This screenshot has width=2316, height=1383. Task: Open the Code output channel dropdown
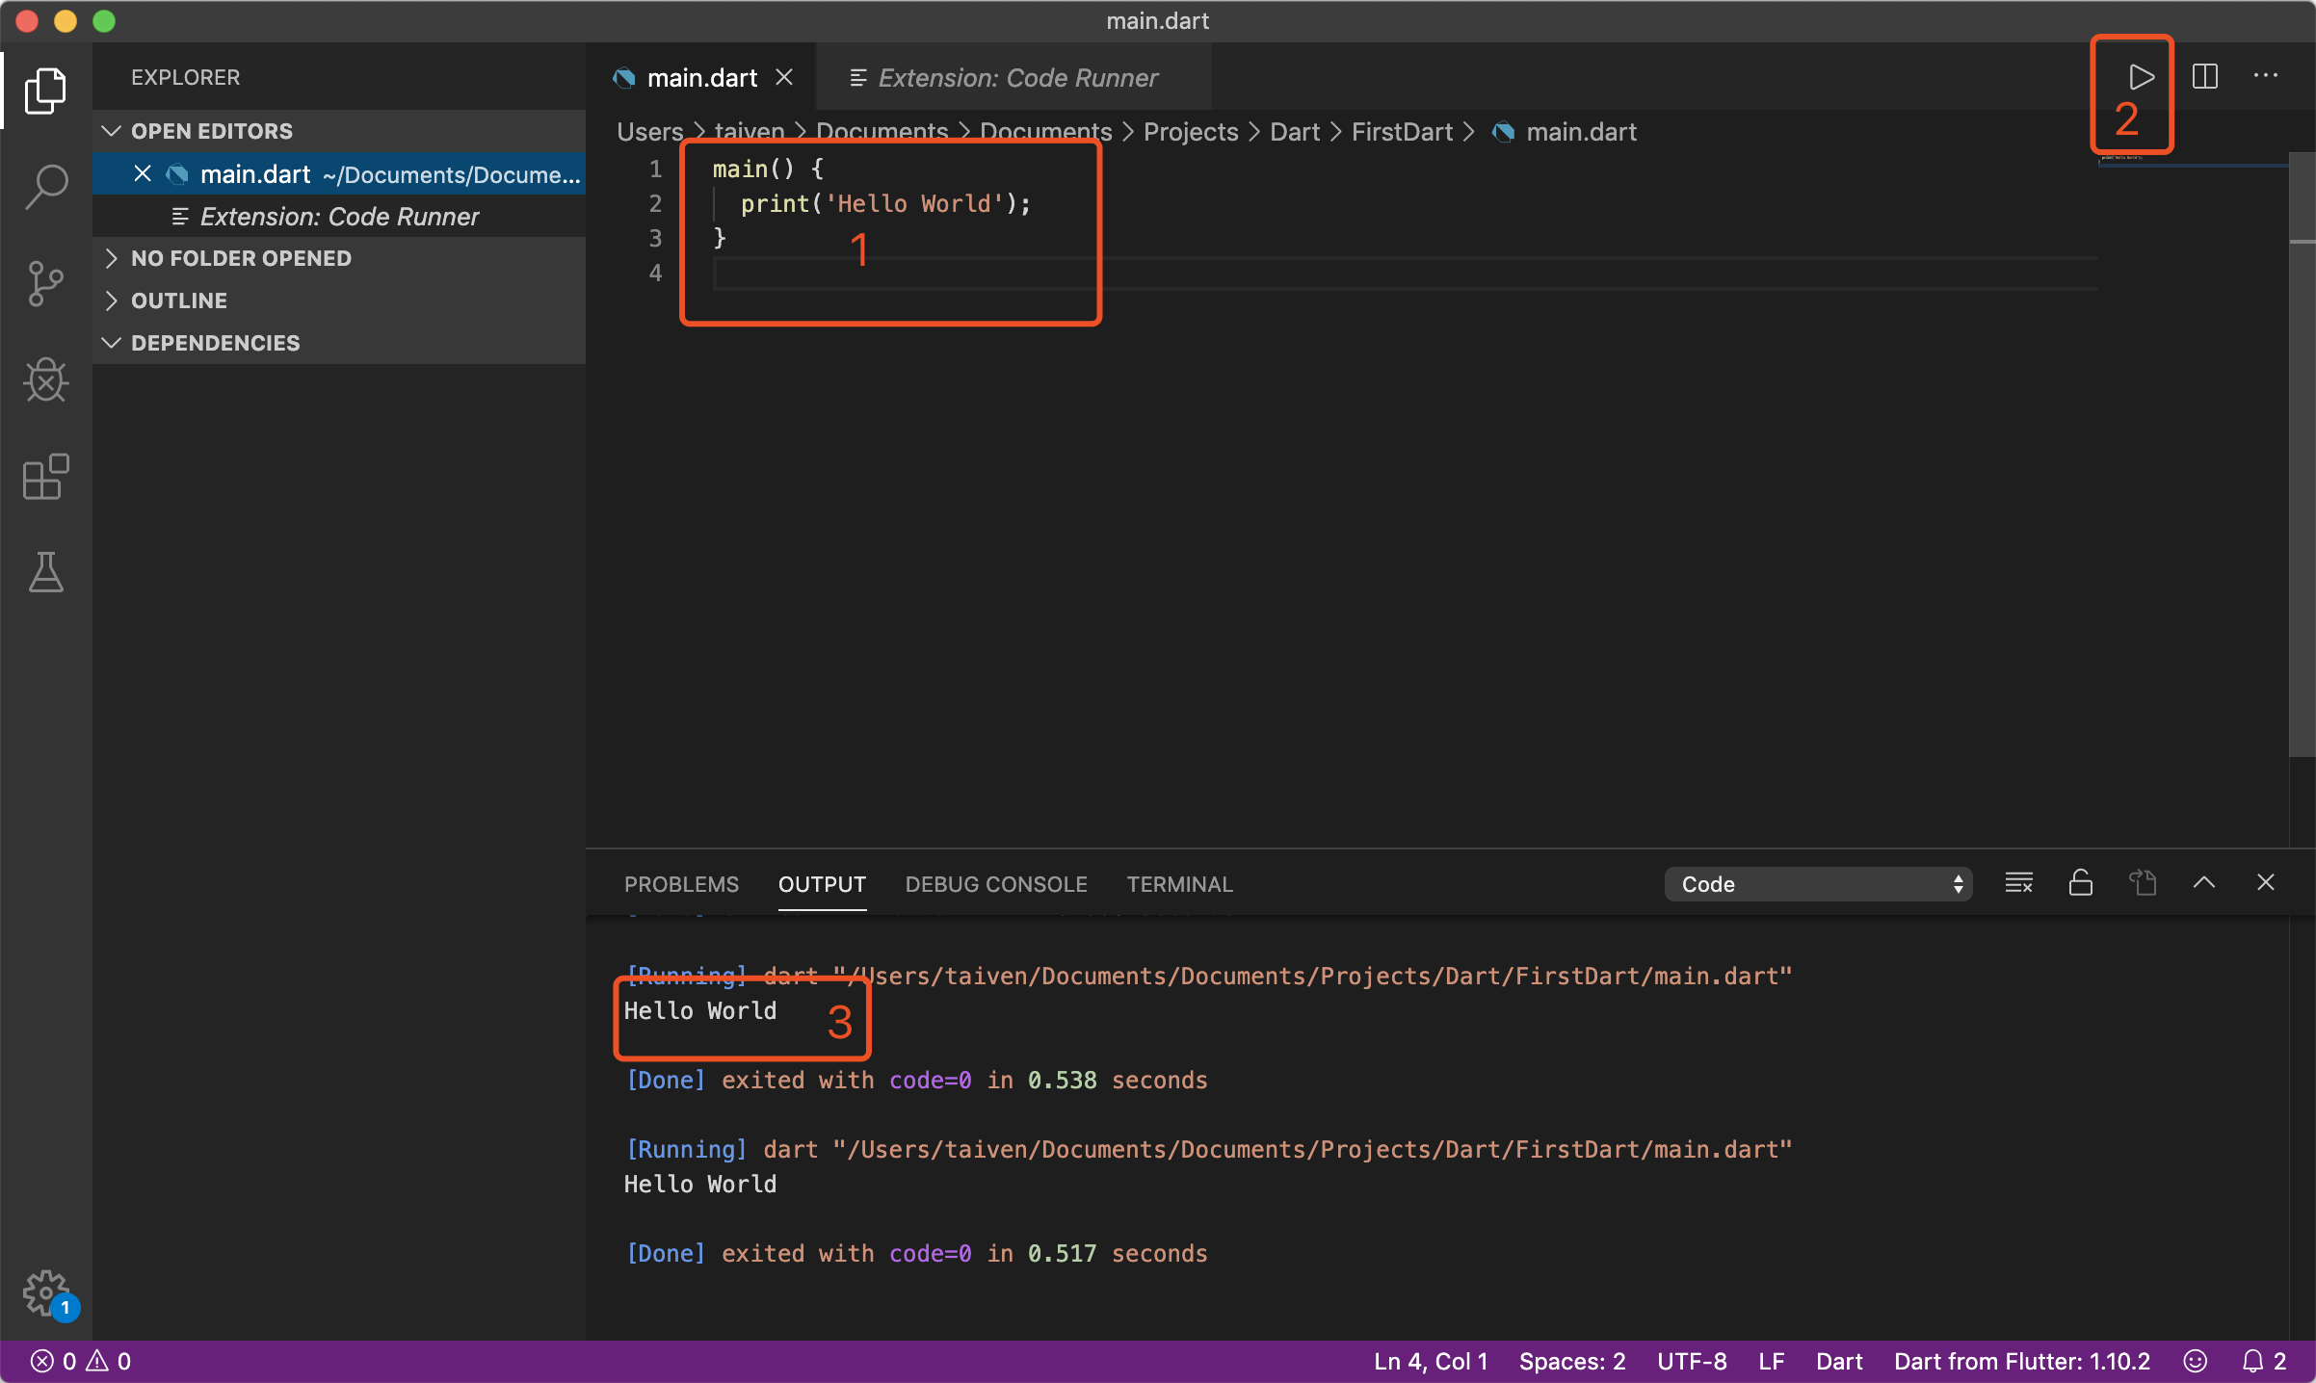click(x=1817, y=883)
